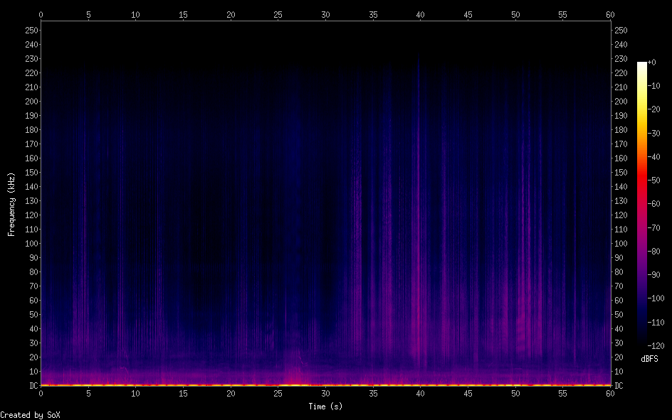Click the 15 tick on the bottom time axis
The height and width of the screenshot is (420, 672).
pos(183,393)
